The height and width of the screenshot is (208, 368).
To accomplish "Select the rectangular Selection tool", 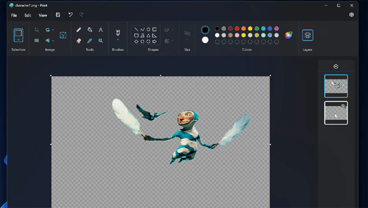I will [x=19, y=33].
